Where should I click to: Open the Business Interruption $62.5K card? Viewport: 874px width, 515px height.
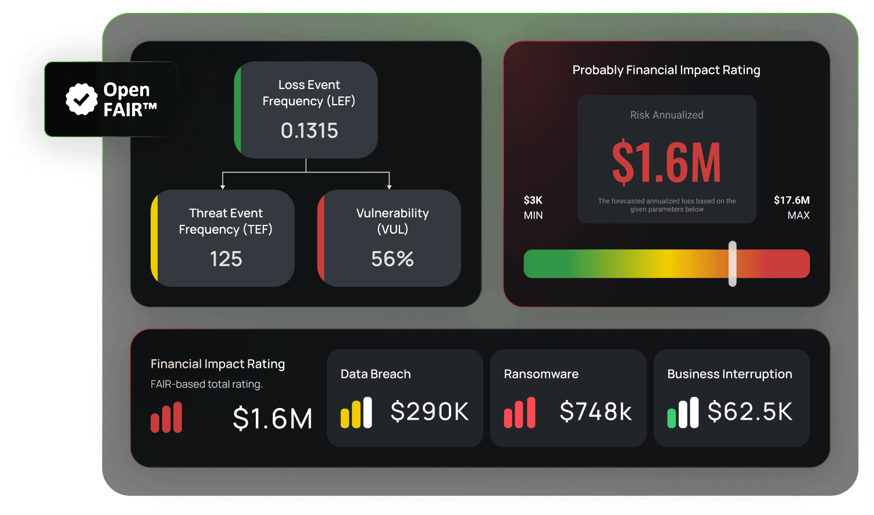[x=732, y=398]
